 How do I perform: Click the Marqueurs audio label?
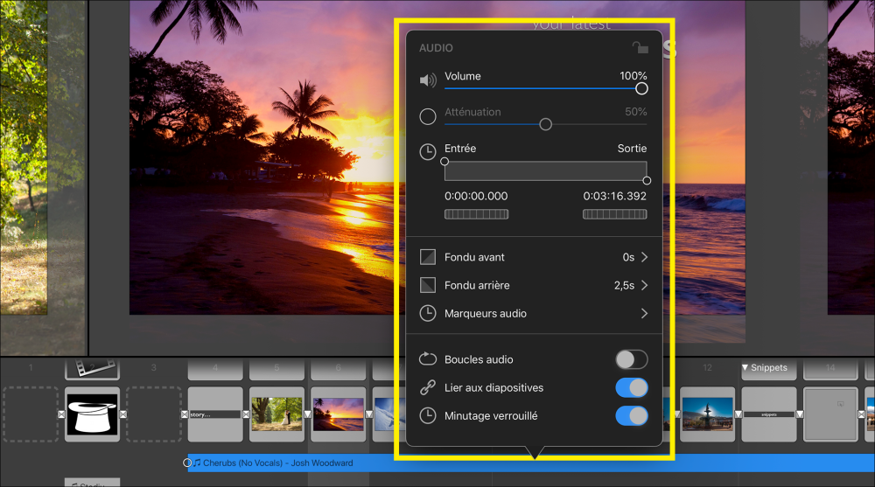486,314
